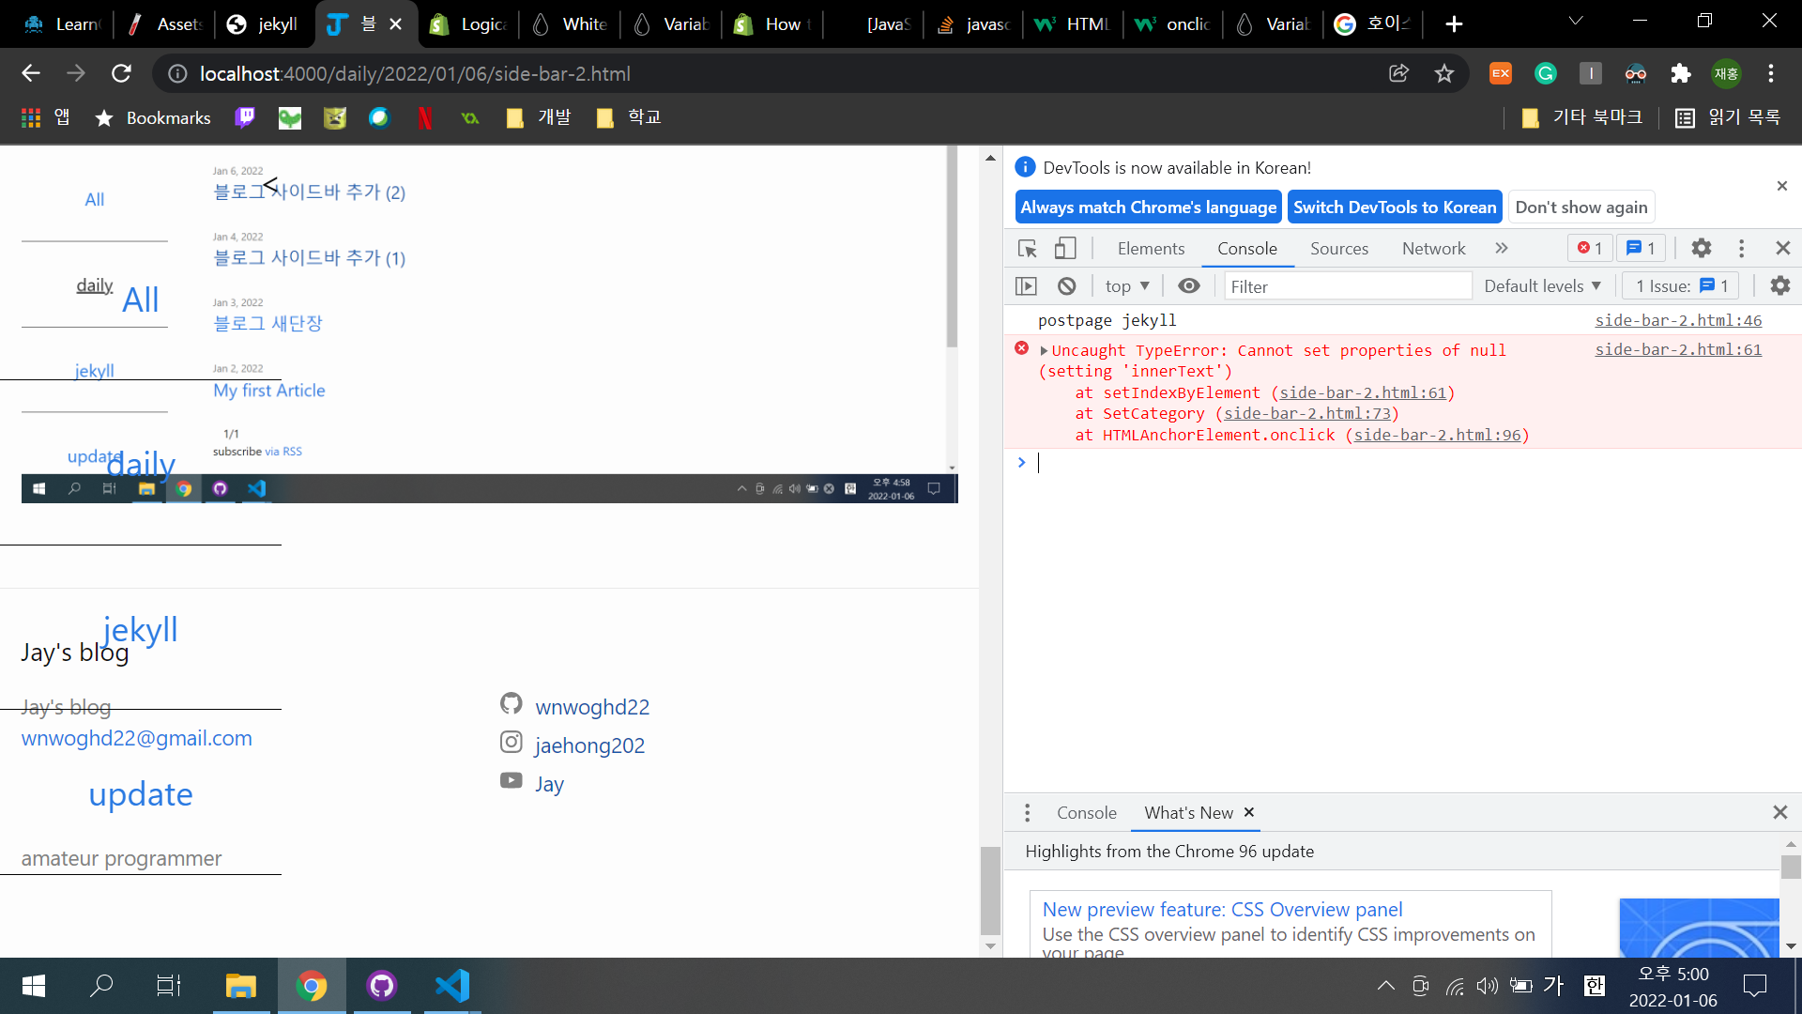Select the Console tab in the drawer

[x=1087, y=813]
